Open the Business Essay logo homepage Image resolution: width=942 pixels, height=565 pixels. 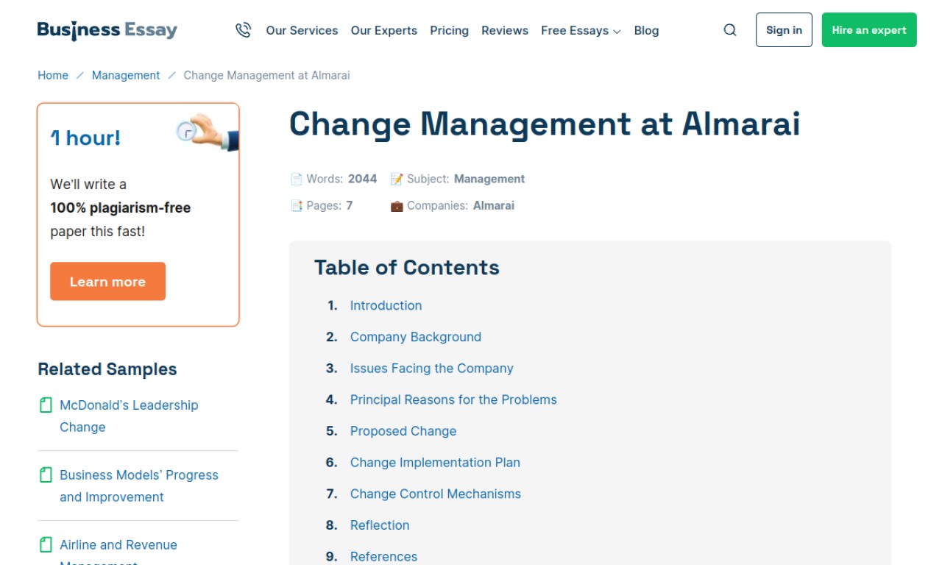click(x=107, y=30)
